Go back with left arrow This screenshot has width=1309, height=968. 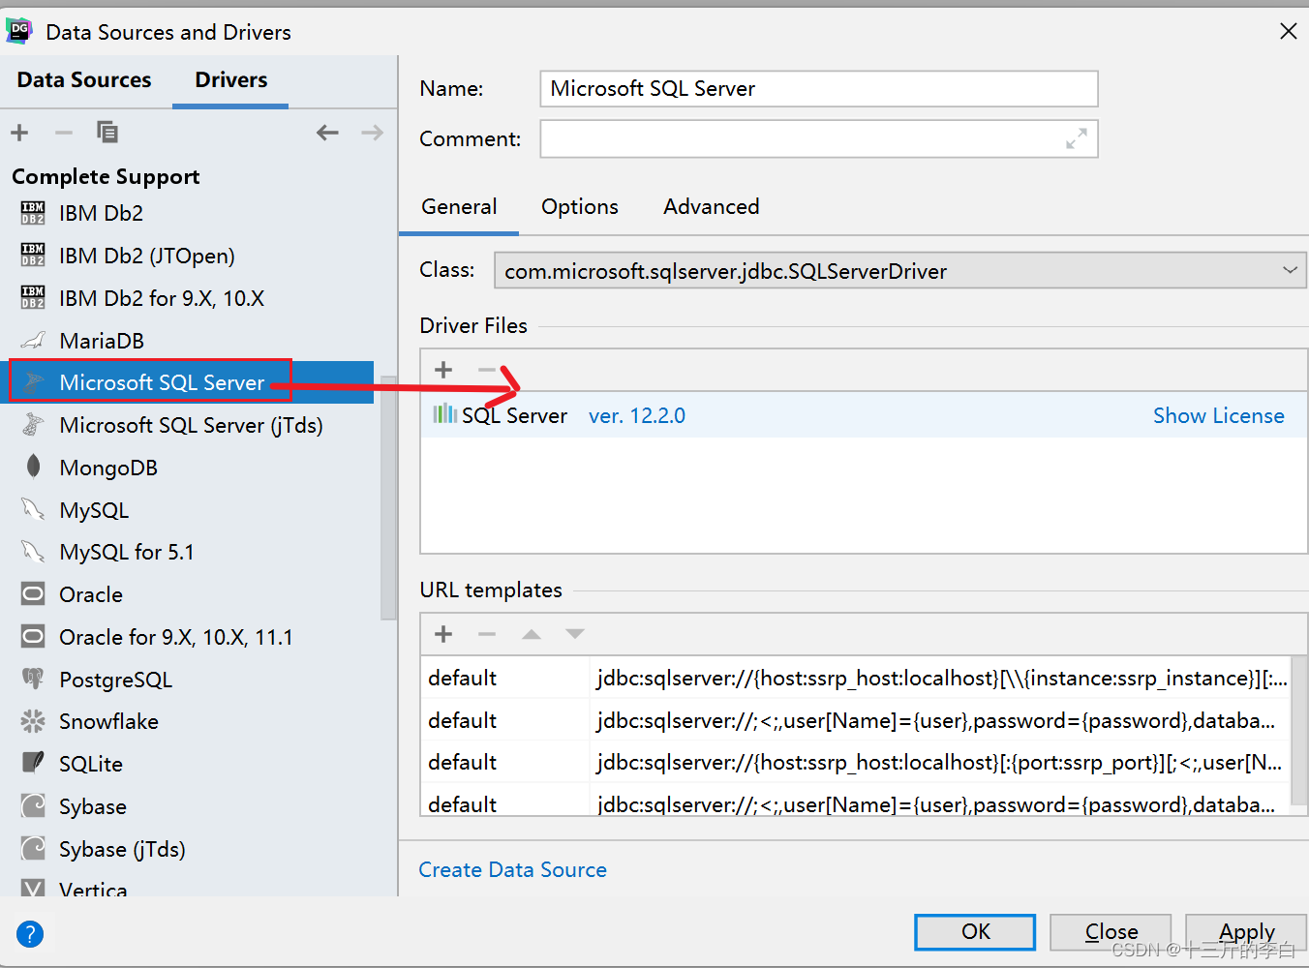[327, 133]
